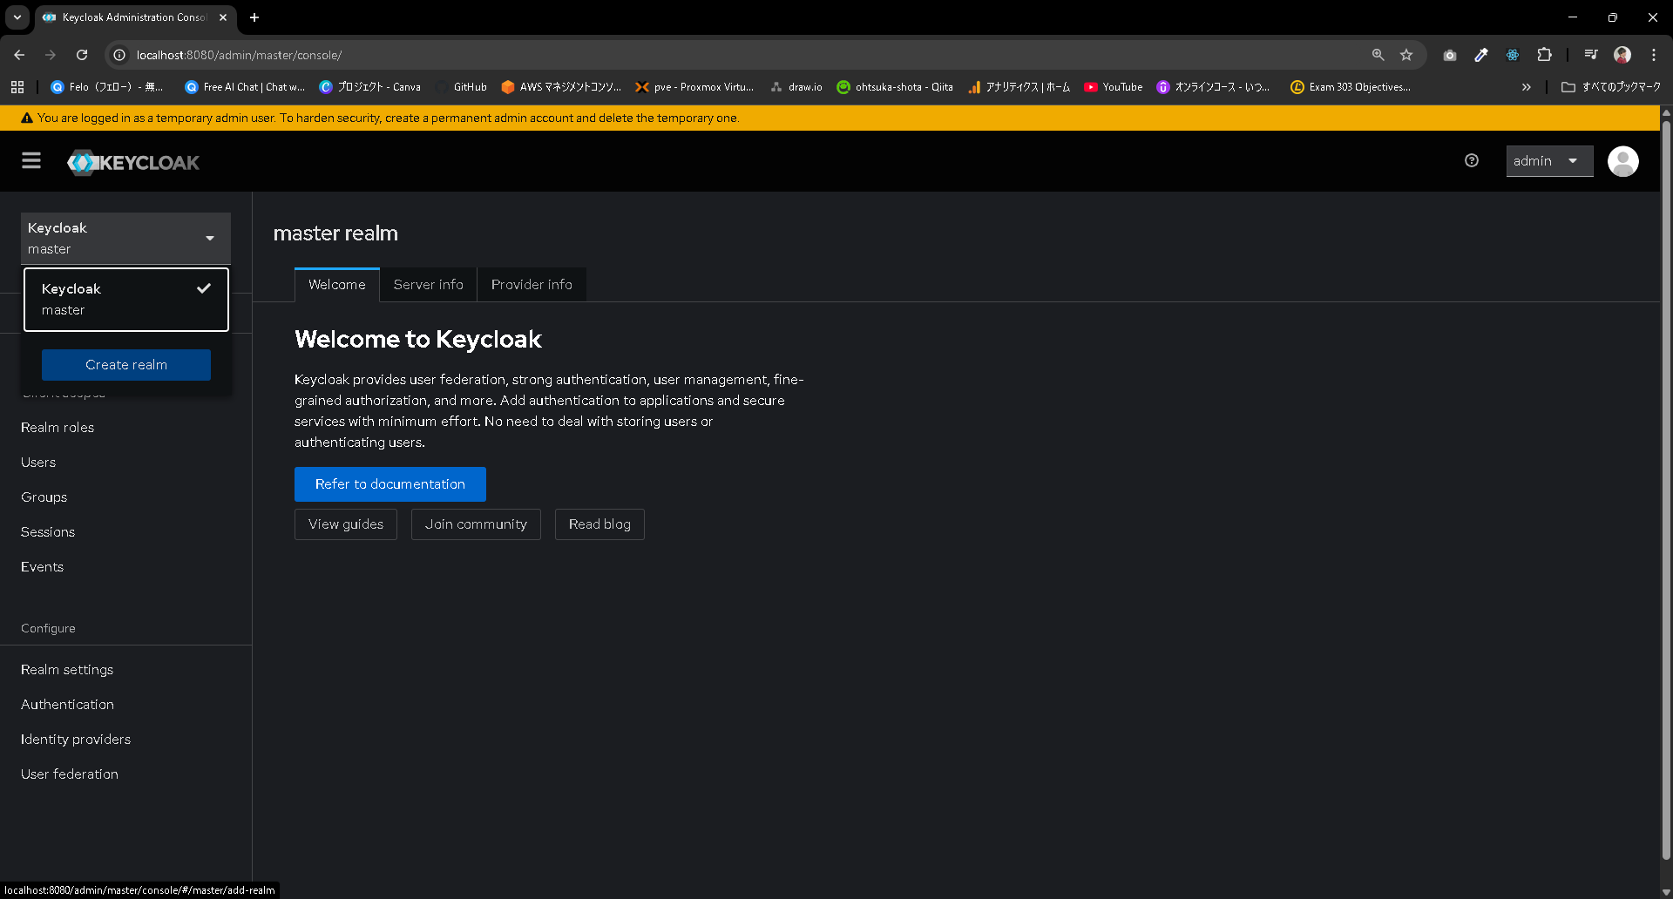This screenshot has width=1673, height=899.
Task: Open the Chrome profile avatar
Action: (x=1622, y=55)
